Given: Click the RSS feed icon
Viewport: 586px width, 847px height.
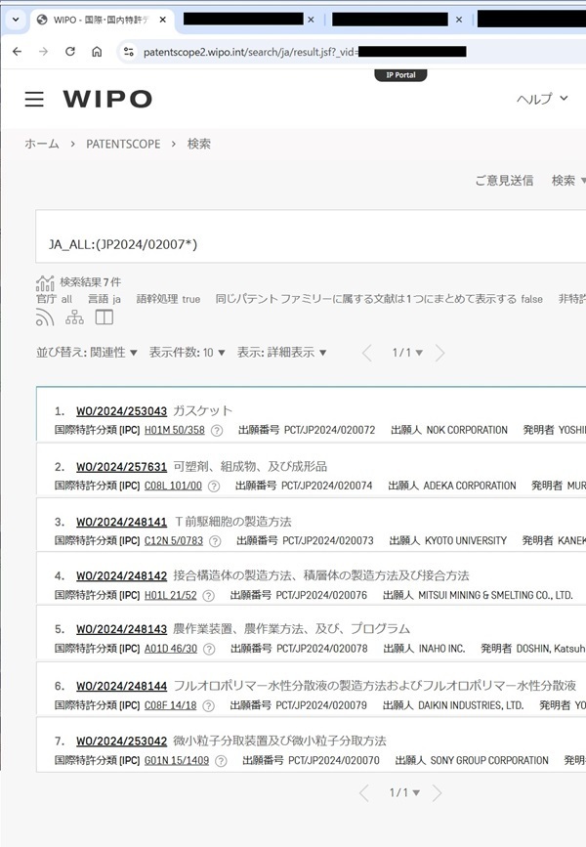Looking at the screenshot, I should (45, 318).
